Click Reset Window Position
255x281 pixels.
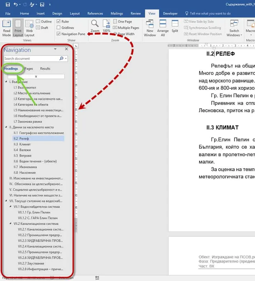[203, 34]
